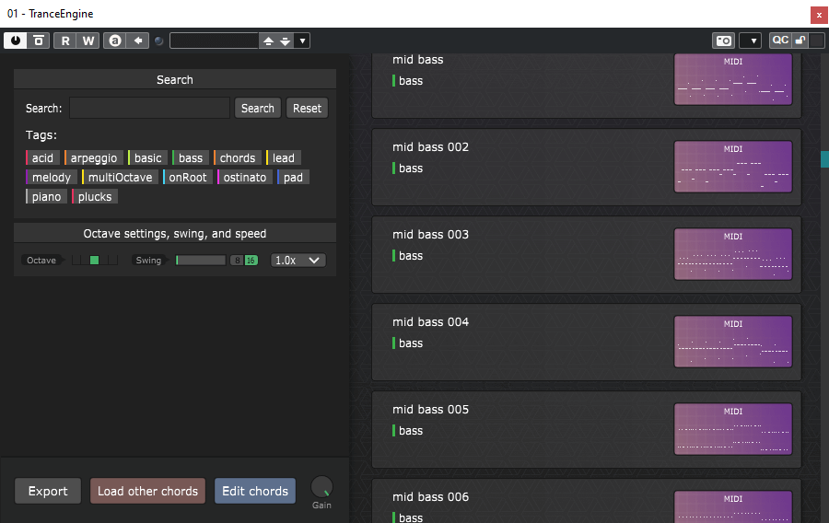Open the 1.0x speed dropdown
This screenshot has width=829, height=523.
click(x=298, y=260)
